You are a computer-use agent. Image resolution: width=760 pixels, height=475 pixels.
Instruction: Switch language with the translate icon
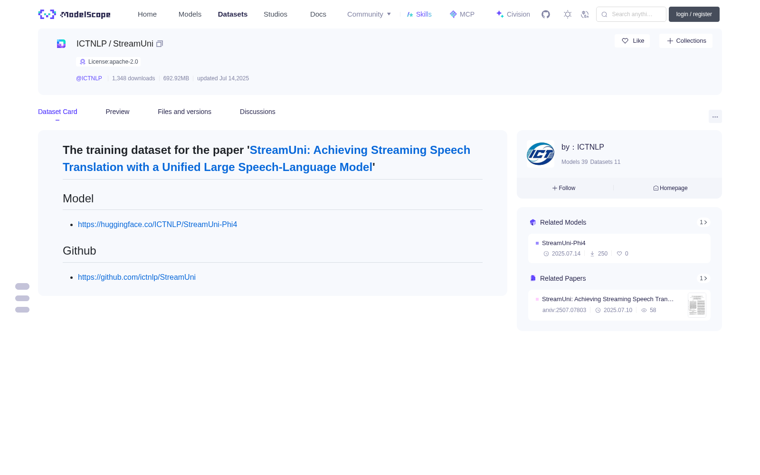585,14
